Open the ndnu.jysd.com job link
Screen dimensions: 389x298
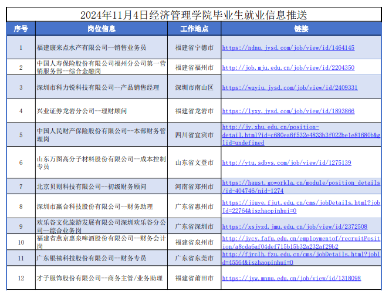coord(288,48)
